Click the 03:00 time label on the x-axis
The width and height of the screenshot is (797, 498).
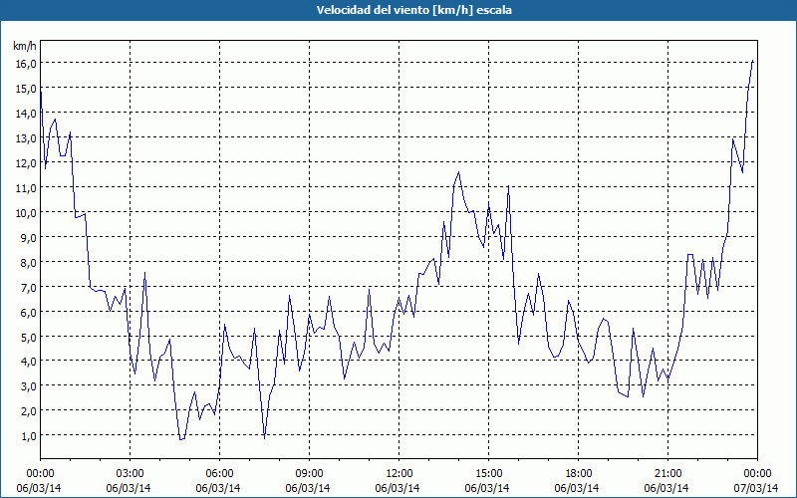(131, 474)
